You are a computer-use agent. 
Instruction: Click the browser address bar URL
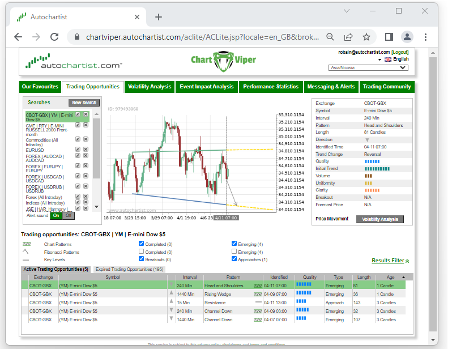point(202,37)
